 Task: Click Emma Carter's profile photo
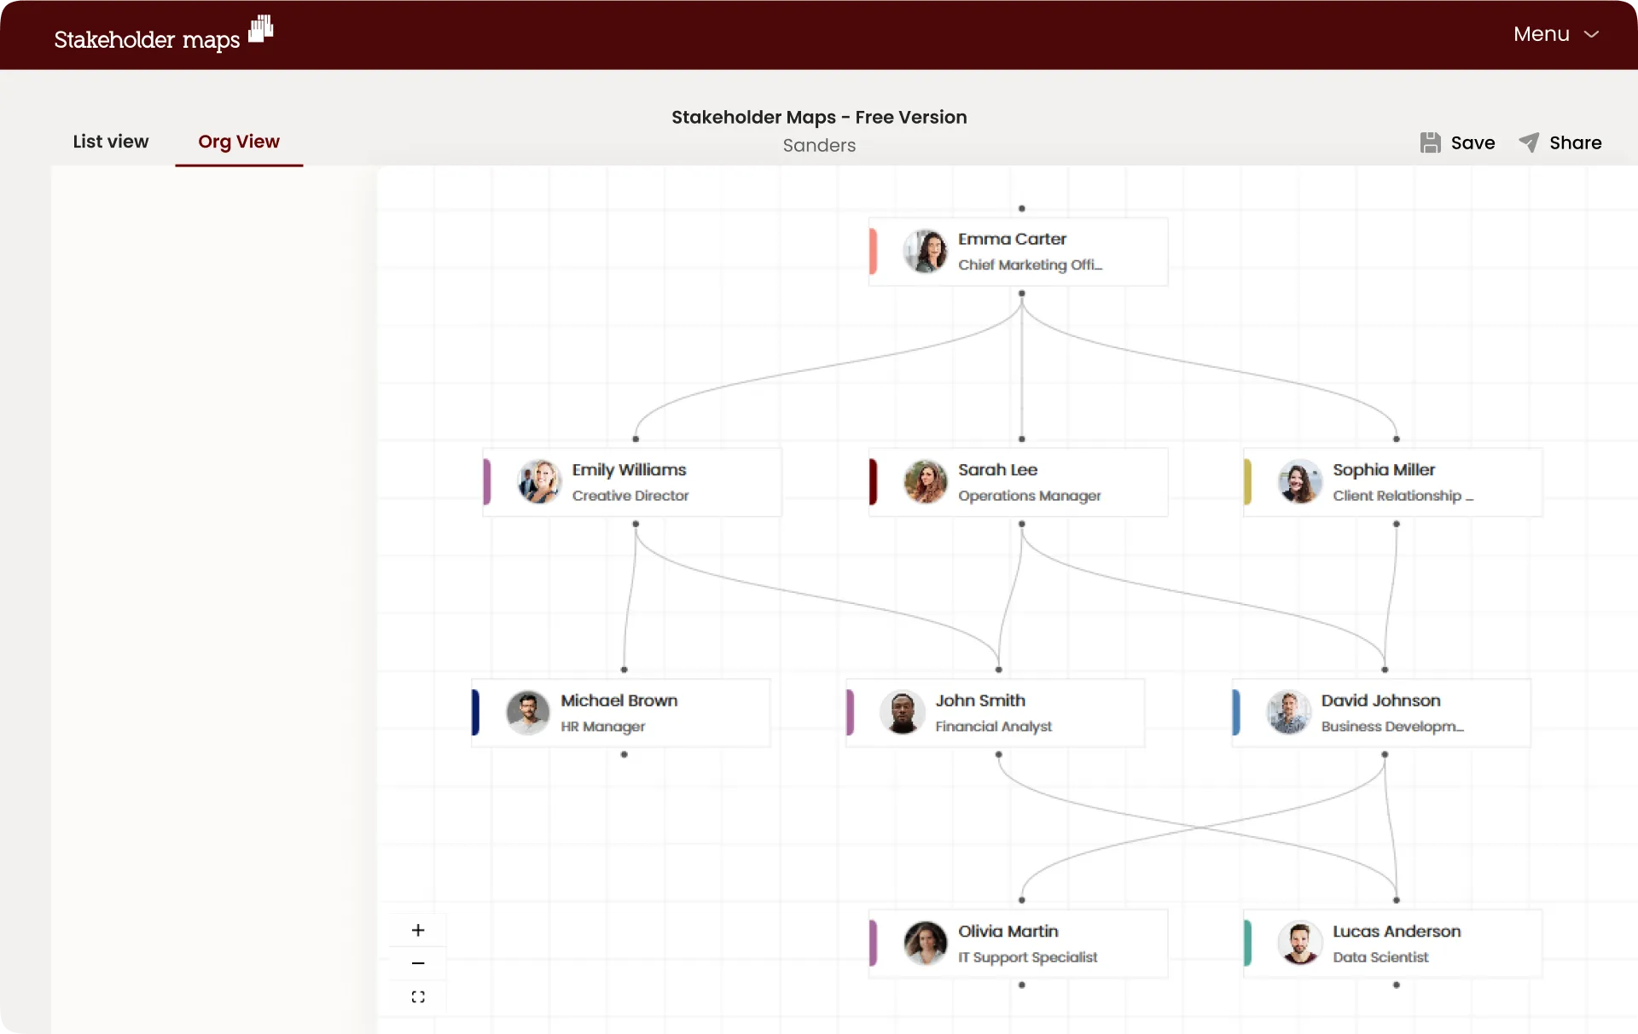926,252
